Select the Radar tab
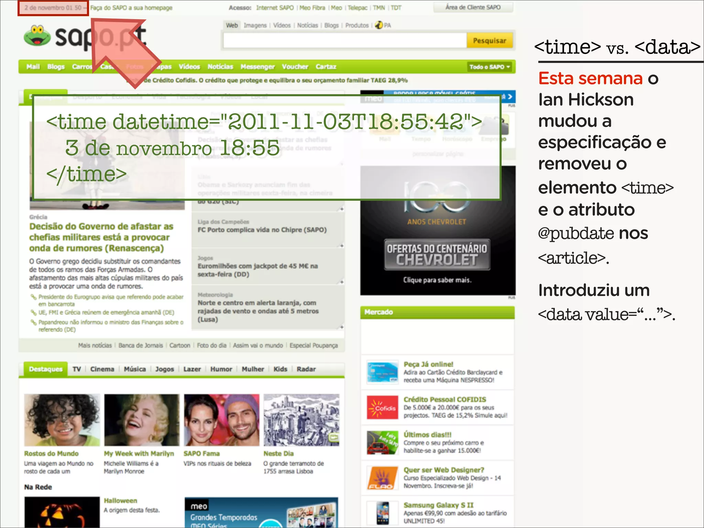The image size is (704, 528). pos(306,369)
